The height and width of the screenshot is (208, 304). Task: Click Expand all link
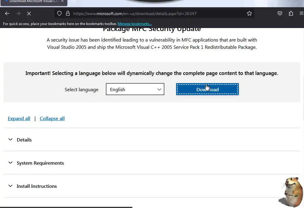(19, 118)
